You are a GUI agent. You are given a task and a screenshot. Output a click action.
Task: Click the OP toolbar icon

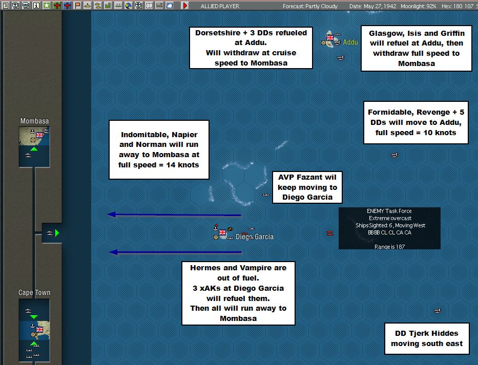tap(149, 5)
